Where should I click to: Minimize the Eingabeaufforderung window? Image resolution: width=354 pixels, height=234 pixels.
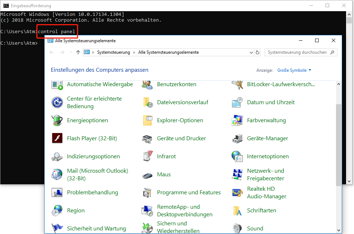coord(311,5)
